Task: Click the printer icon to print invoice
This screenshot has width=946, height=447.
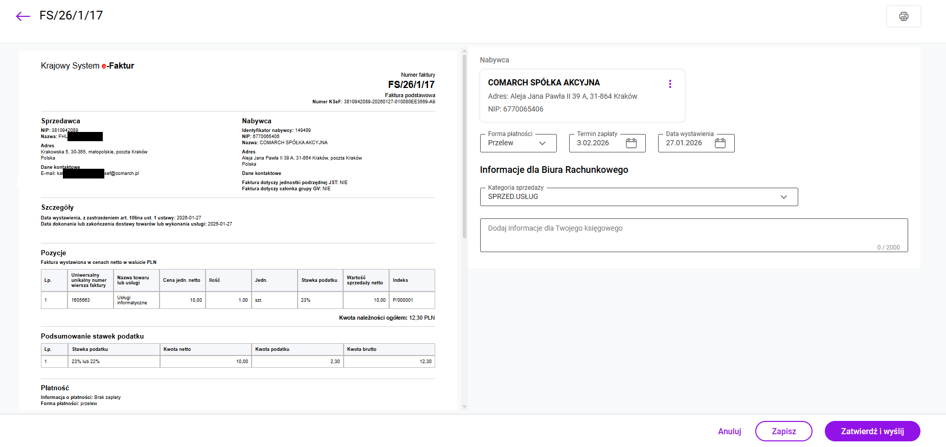Action: tap(904, 16)
